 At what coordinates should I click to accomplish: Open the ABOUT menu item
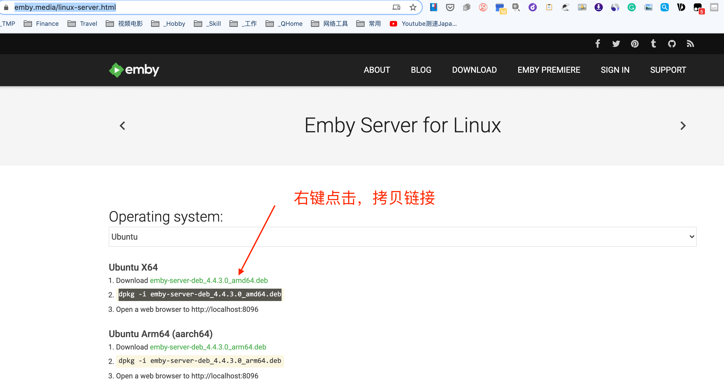point(377,70)
